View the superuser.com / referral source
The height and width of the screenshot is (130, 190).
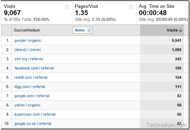pos(35,114)
